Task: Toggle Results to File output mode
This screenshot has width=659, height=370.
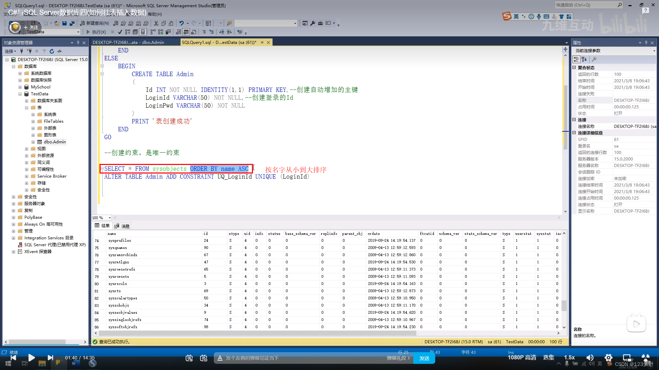Action: [194, 32]
